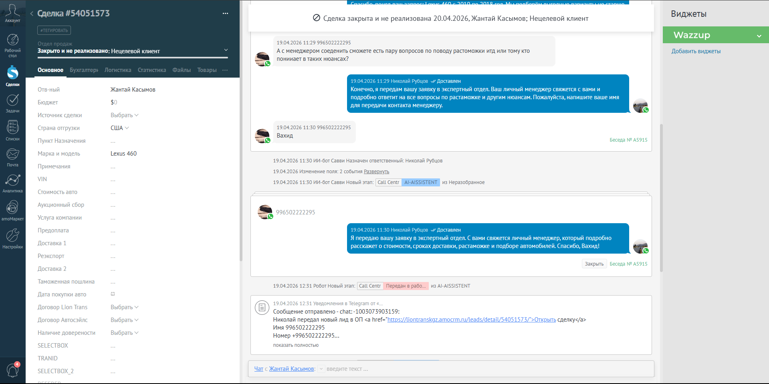
Task: Click the AI-AISSISTENT stage label
Action: (421, 182)
